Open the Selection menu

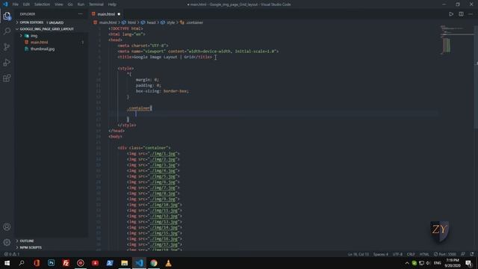pyautogui.click(x=42, y=4)
